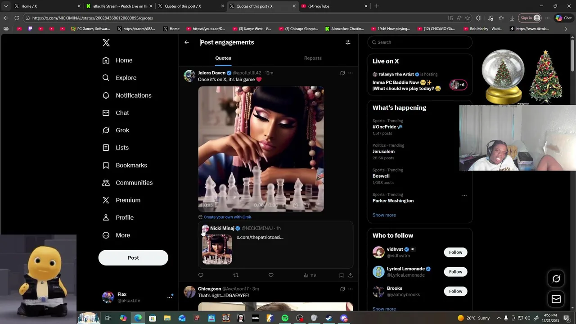
Task: Reply to Jalora Daven's post
Action: click(x=201, y=275)
